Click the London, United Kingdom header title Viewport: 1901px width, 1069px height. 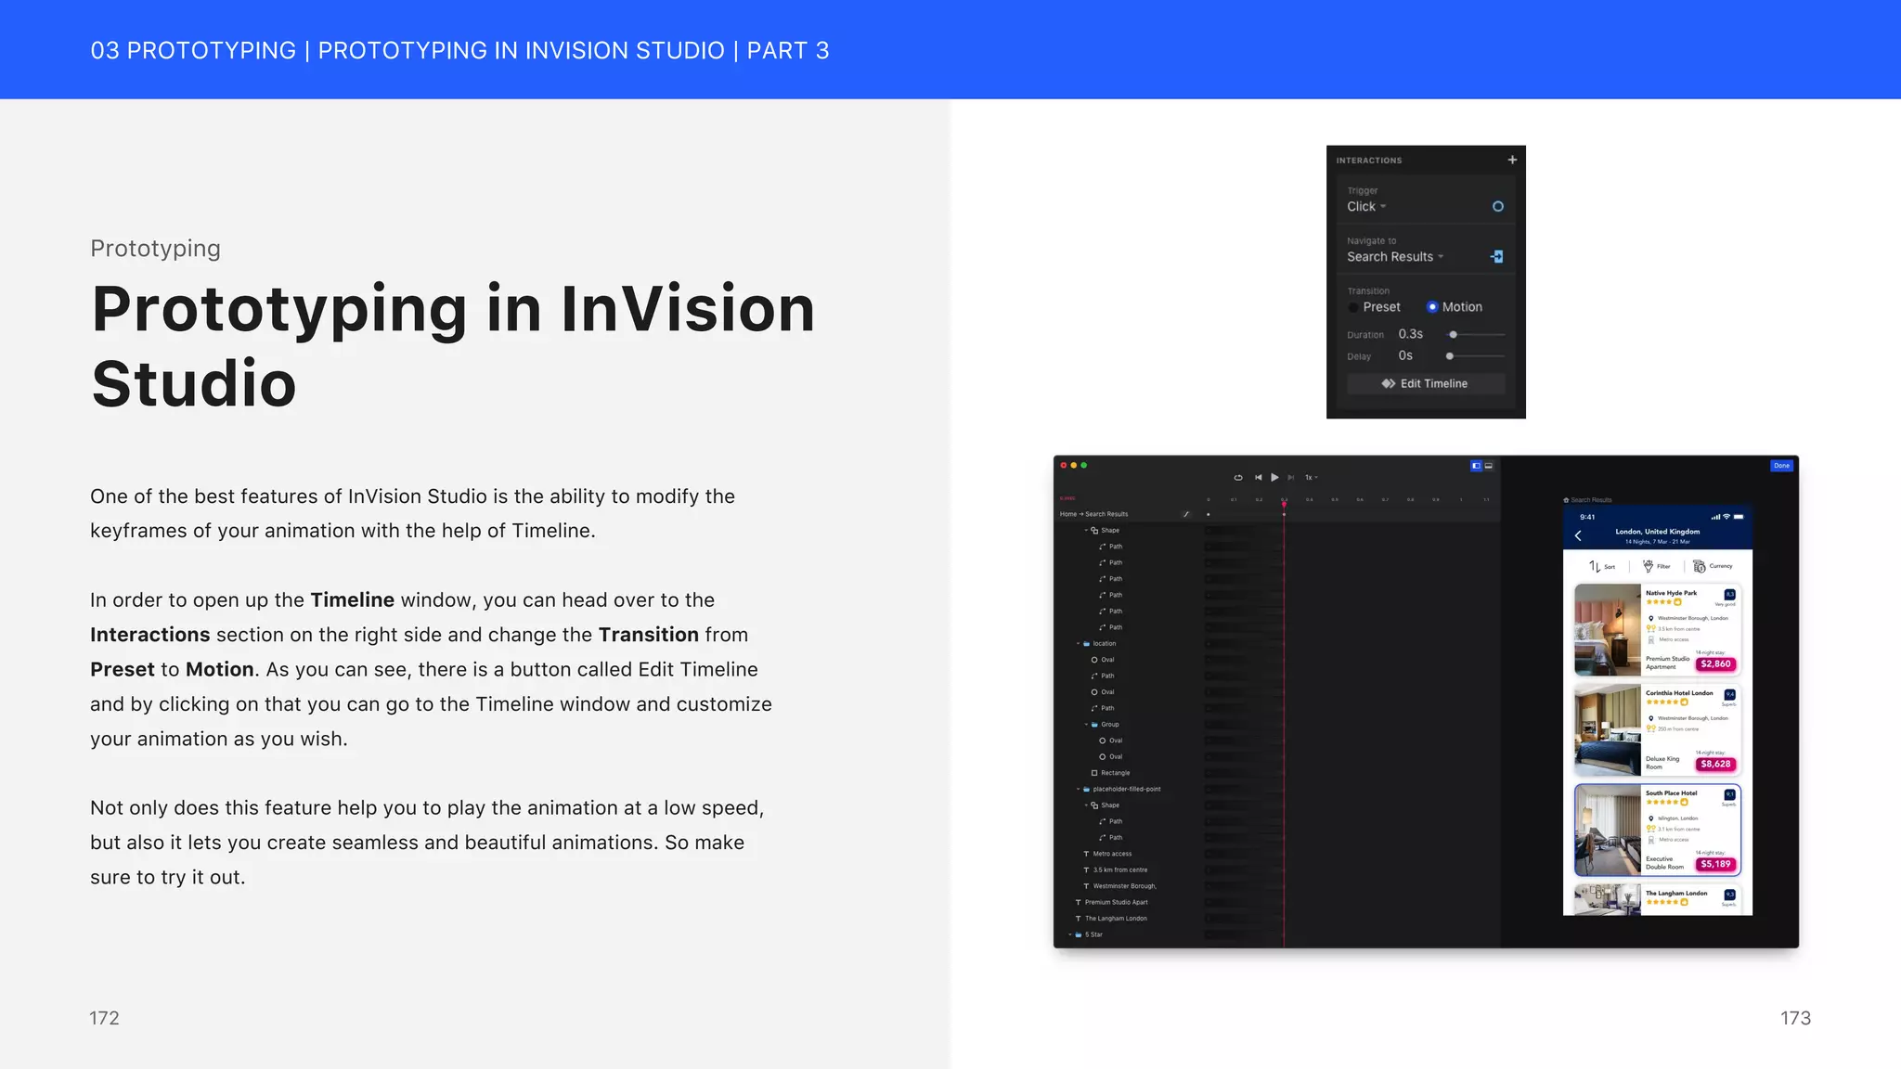pos(1658,532)
